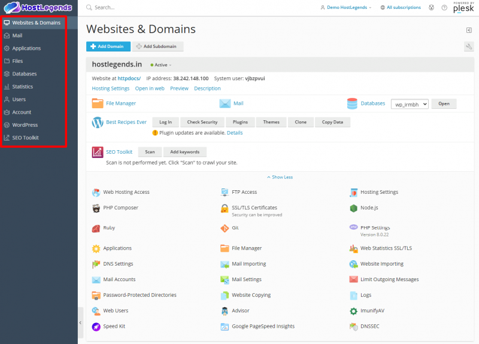Screen dimensions: 479x344
Task: Click the PHP Settings icon
Action: tap(353, 227)
